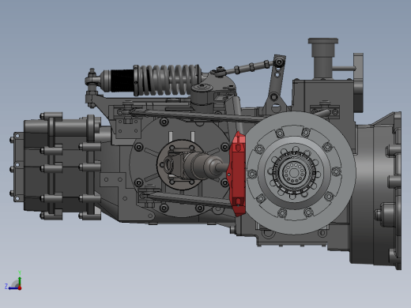The width and height of the screenshot is (411, 308).
Task: Select the red brake caliper
Action: [236, 174]
